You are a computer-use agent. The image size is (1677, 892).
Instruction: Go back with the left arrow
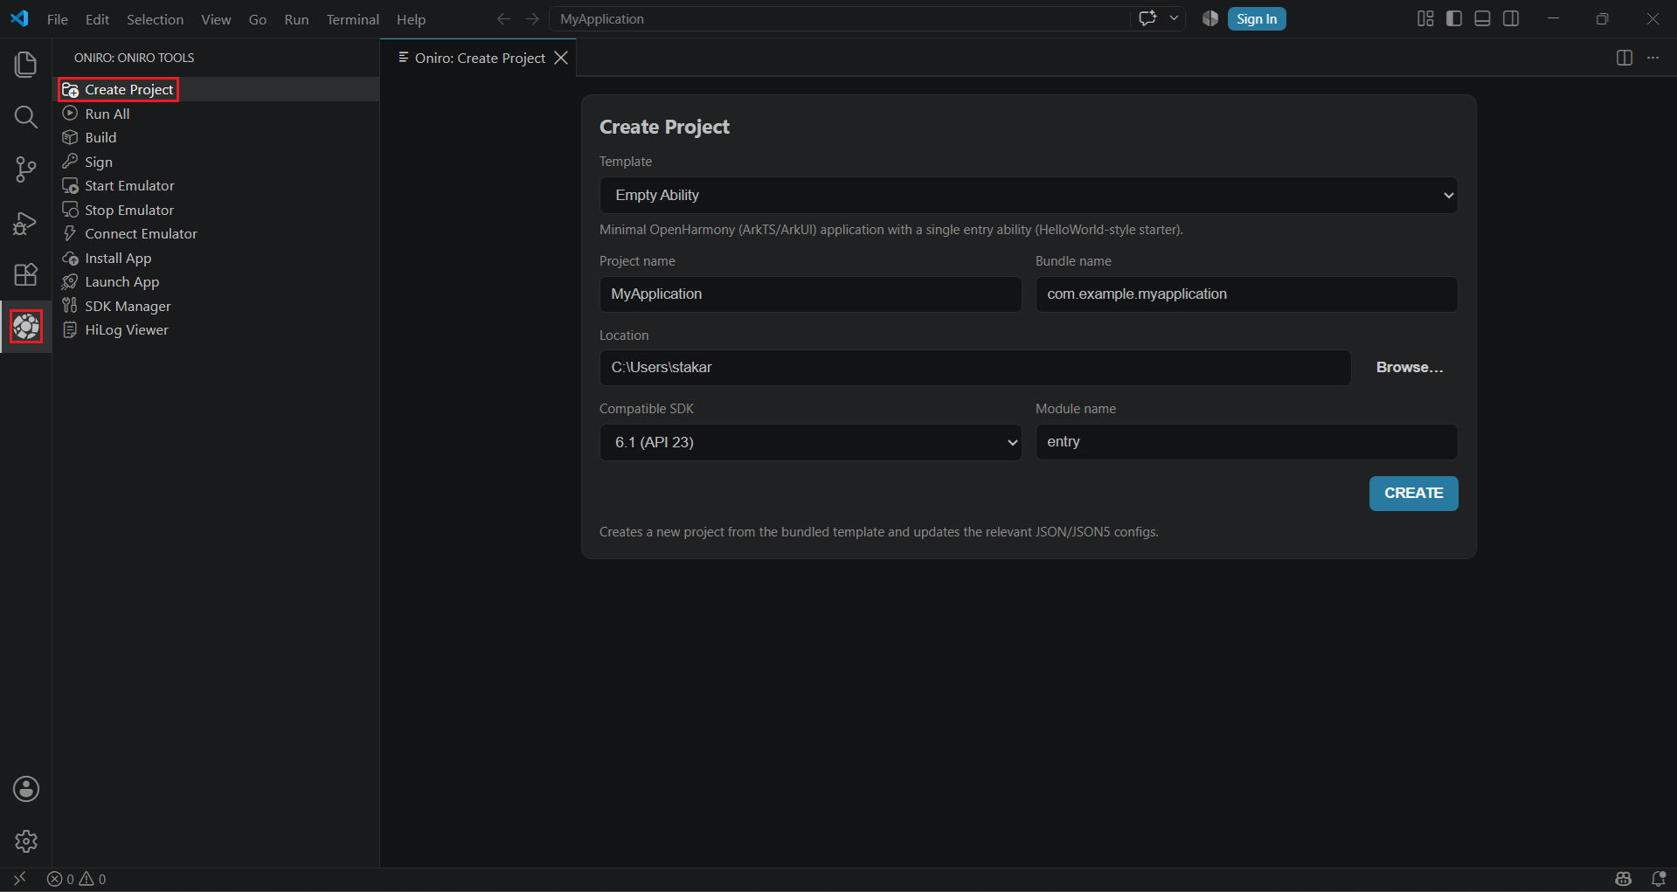pyautogui.click(x=503, y=18)
